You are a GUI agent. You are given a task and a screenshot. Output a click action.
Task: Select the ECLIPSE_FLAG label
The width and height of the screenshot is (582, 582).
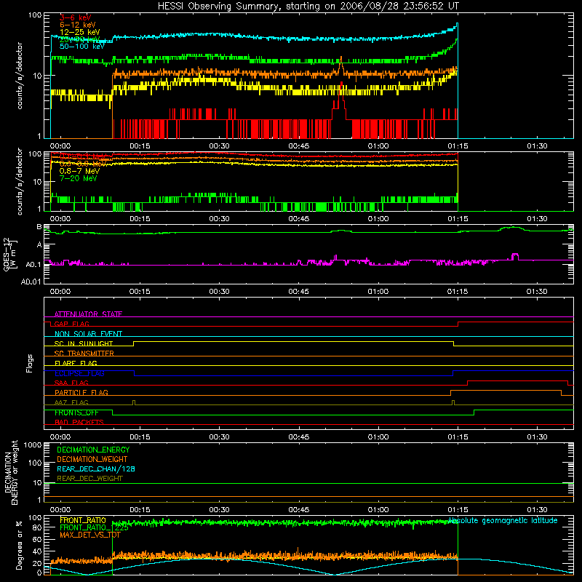[79, 373]
